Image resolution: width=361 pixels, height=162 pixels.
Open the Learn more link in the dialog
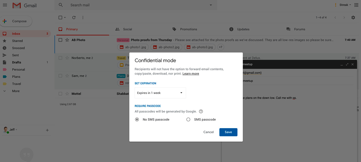pos(191,73)
